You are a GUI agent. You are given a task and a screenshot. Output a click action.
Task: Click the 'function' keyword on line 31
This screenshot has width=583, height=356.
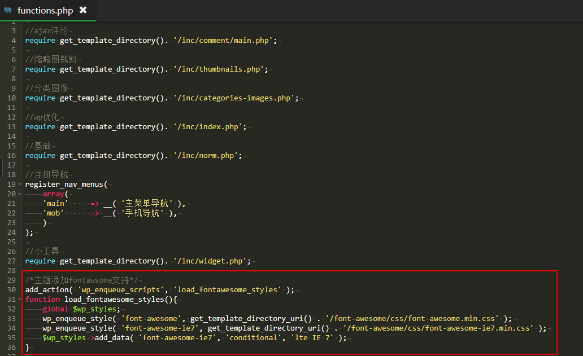click(x=42, y=299)
